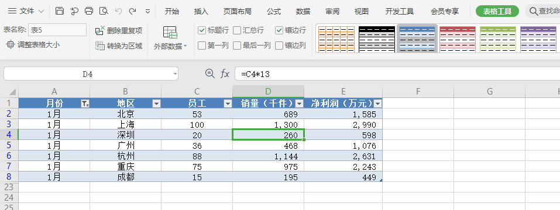Open the 地区 filter dropdown
The width and height of the screenshot is (560, 210).
(156, 104)
